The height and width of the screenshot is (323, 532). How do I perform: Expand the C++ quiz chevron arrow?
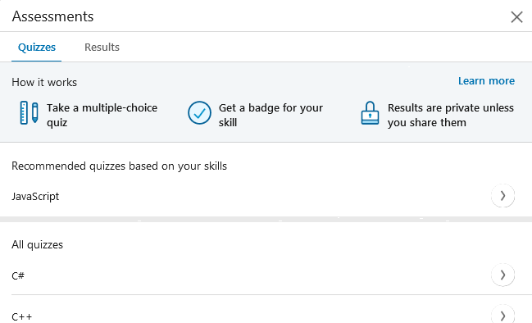click(502, 316)
